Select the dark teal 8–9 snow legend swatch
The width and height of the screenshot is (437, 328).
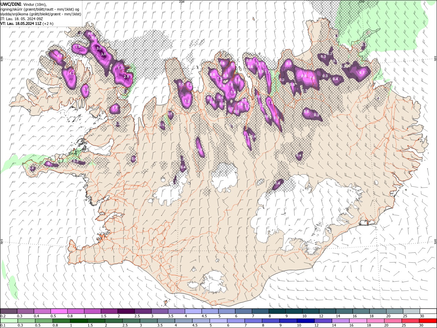pyautogui.click(x=277, y=311)
